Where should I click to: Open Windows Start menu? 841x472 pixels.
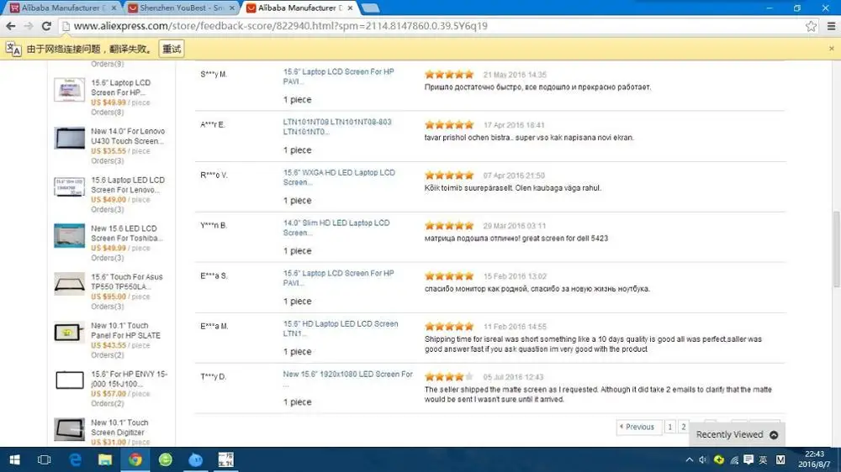14,459
